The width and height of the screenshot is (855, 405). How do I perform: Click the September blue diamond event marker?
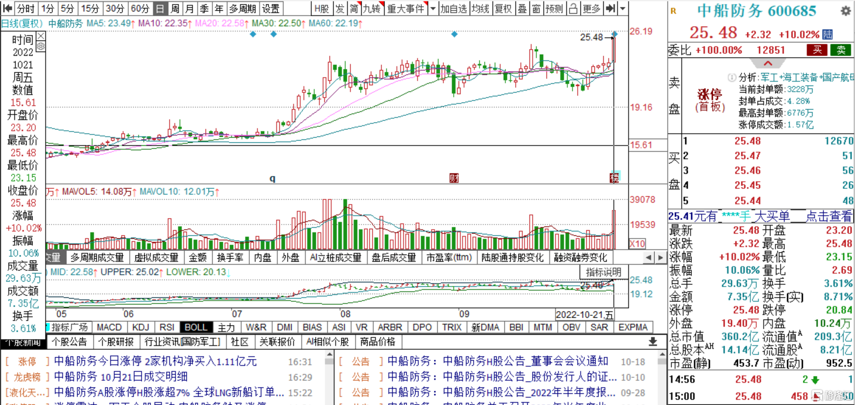454,34
